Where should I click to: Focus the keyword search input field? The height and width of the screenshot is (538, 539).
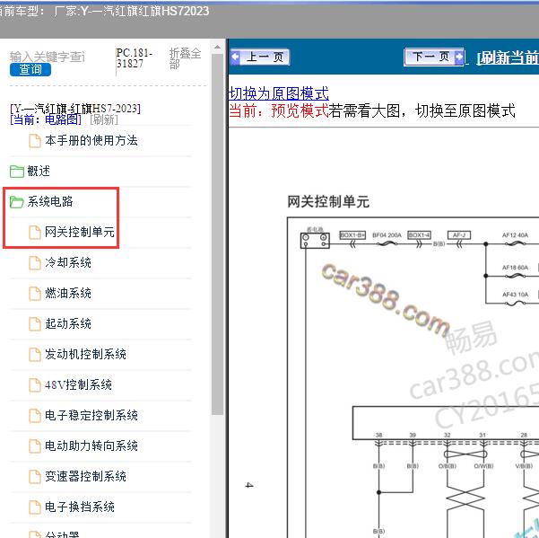(x=48, y=57)
